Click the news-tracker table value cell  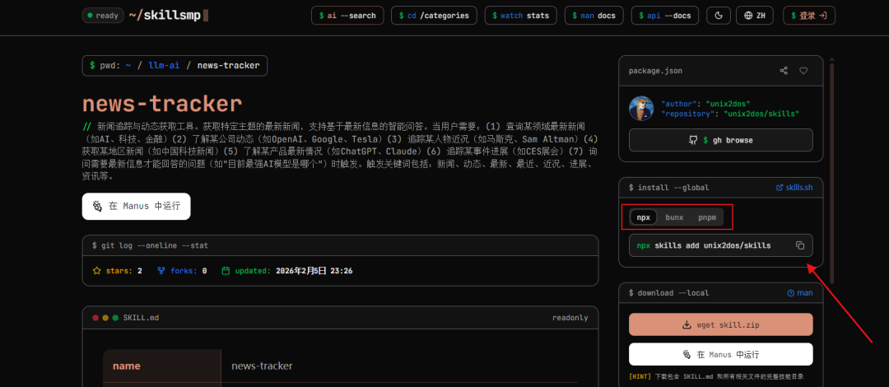click(x=398, y=366)
